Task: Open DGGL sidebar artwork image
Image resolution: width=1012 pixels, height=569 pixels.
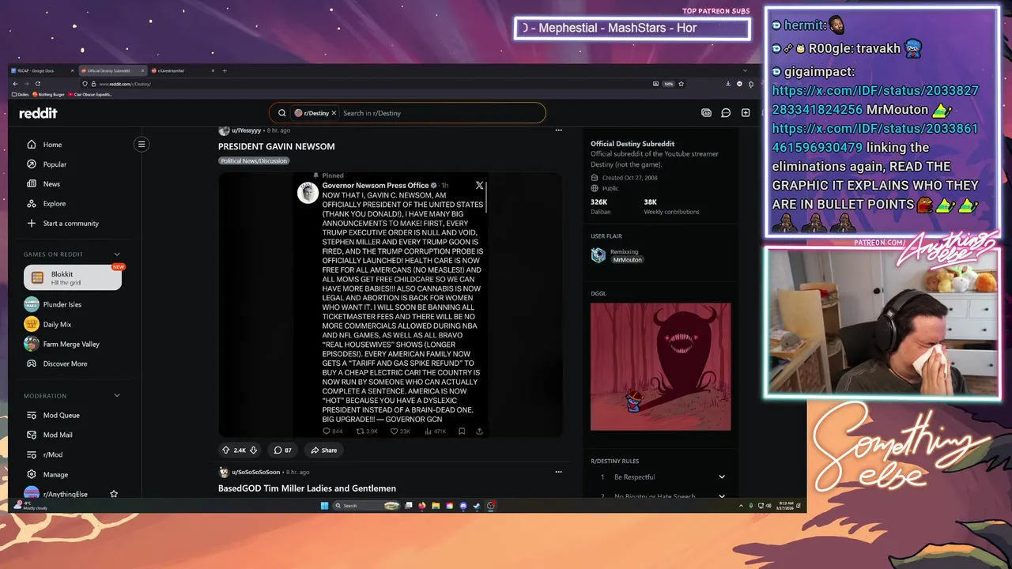Action: 660,367
